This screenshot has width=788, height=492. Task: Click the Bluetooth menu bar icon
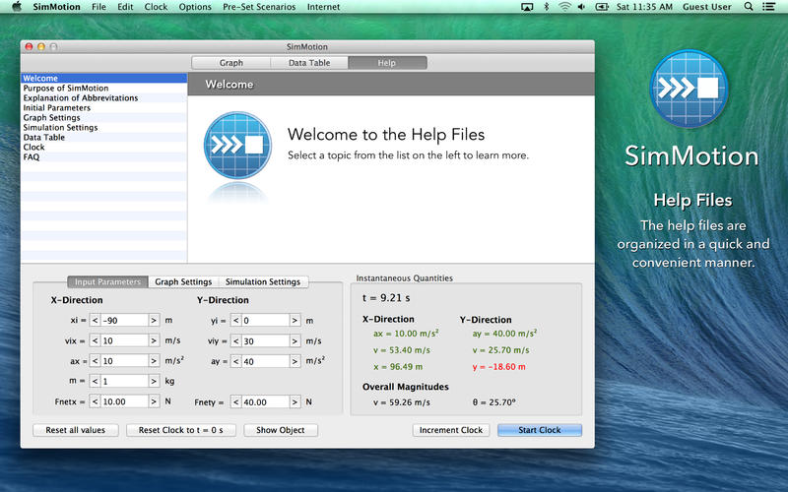point(547,7)
